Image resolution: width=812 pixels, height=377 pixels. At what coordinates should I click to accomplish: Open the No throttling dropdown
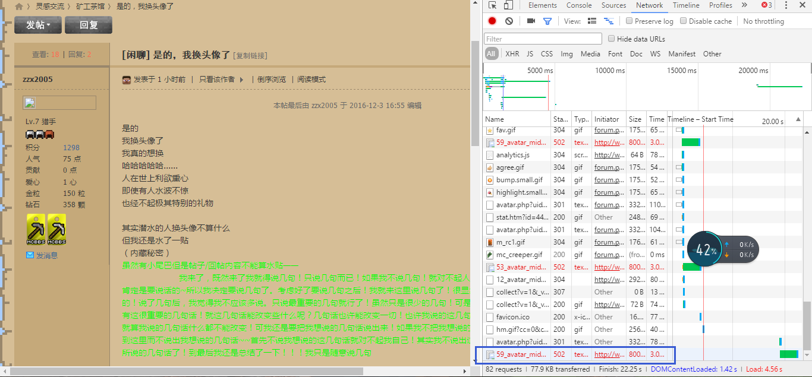coord(763,21)
